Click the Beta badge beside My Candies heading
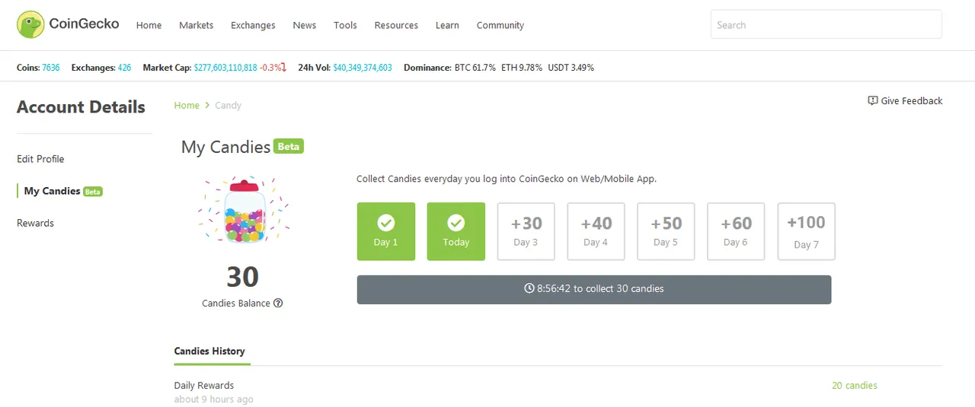The width and height of the screenshot is (975, 407). 289,146
